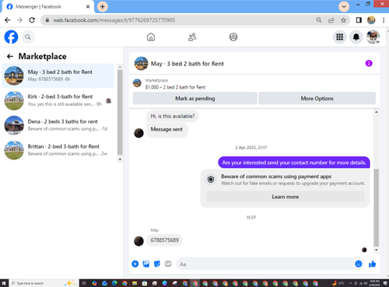Click the chat vertical scrollbar thumb
This screenshot has height=287, width=389.
tap(377, 208)
